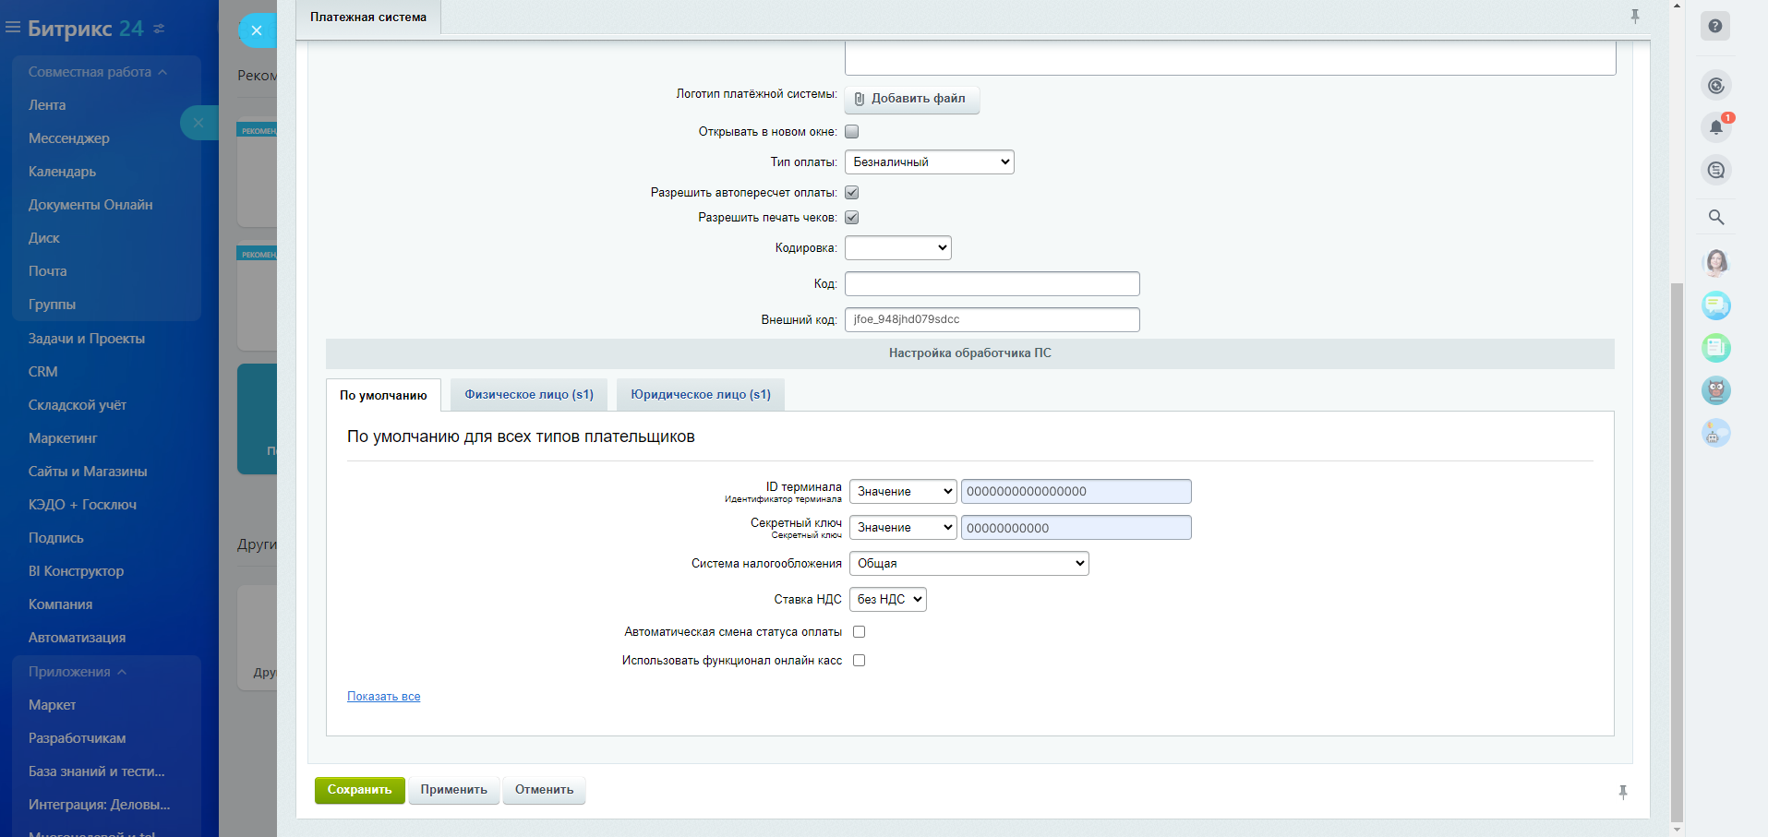Check 'Автоматическая смена статуса оплаты'

[x=859, y=632]
